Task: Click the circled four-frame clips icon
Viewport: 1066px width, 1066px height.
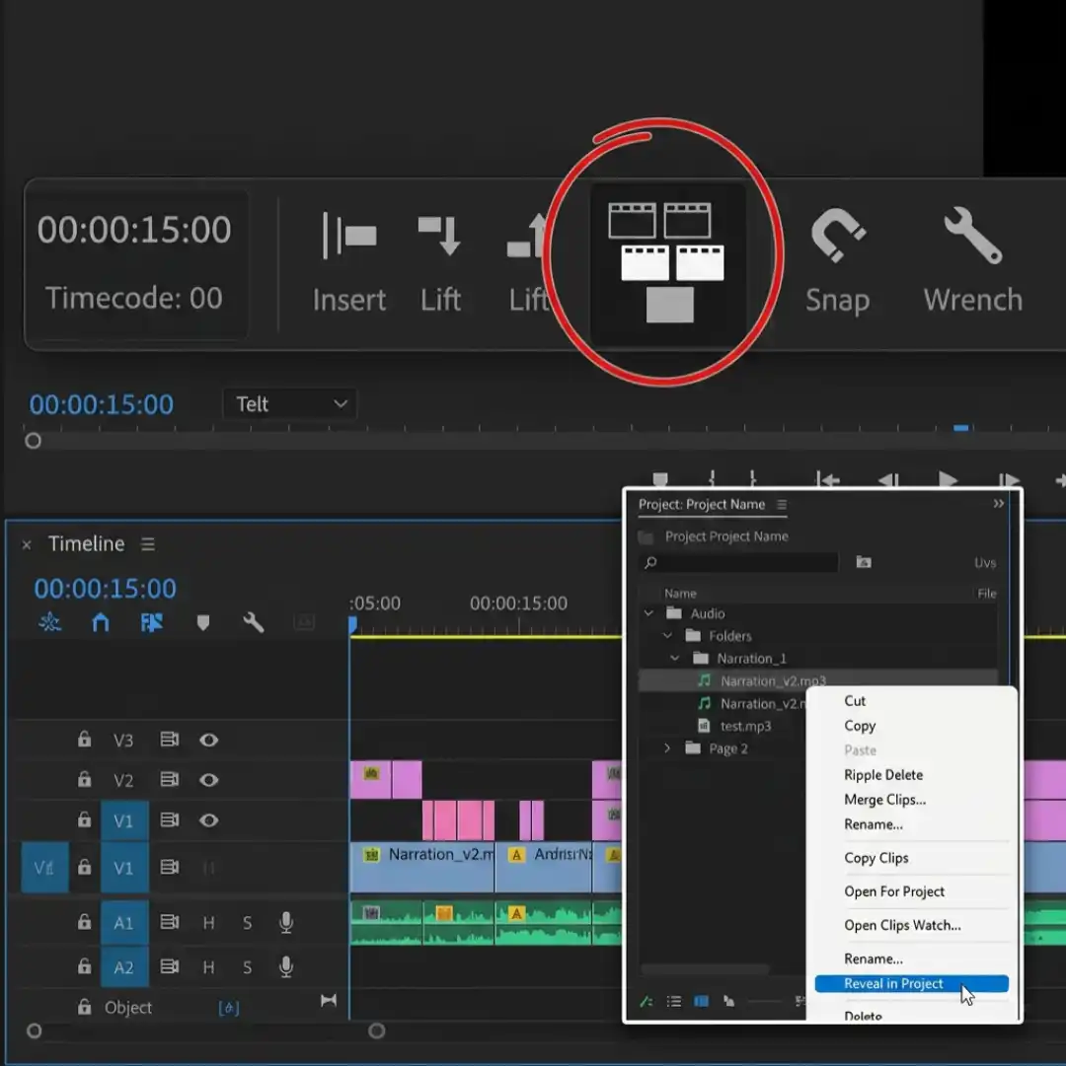Action: coord(668,262)
